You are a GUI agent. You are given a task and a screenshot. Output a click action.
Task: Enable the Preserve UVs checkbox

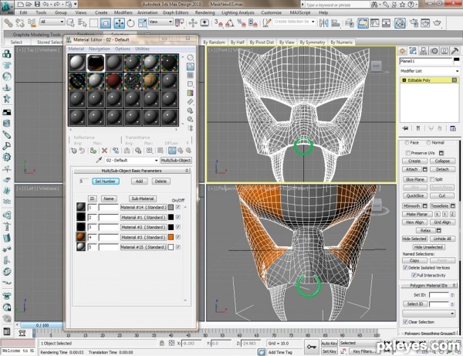407,153
